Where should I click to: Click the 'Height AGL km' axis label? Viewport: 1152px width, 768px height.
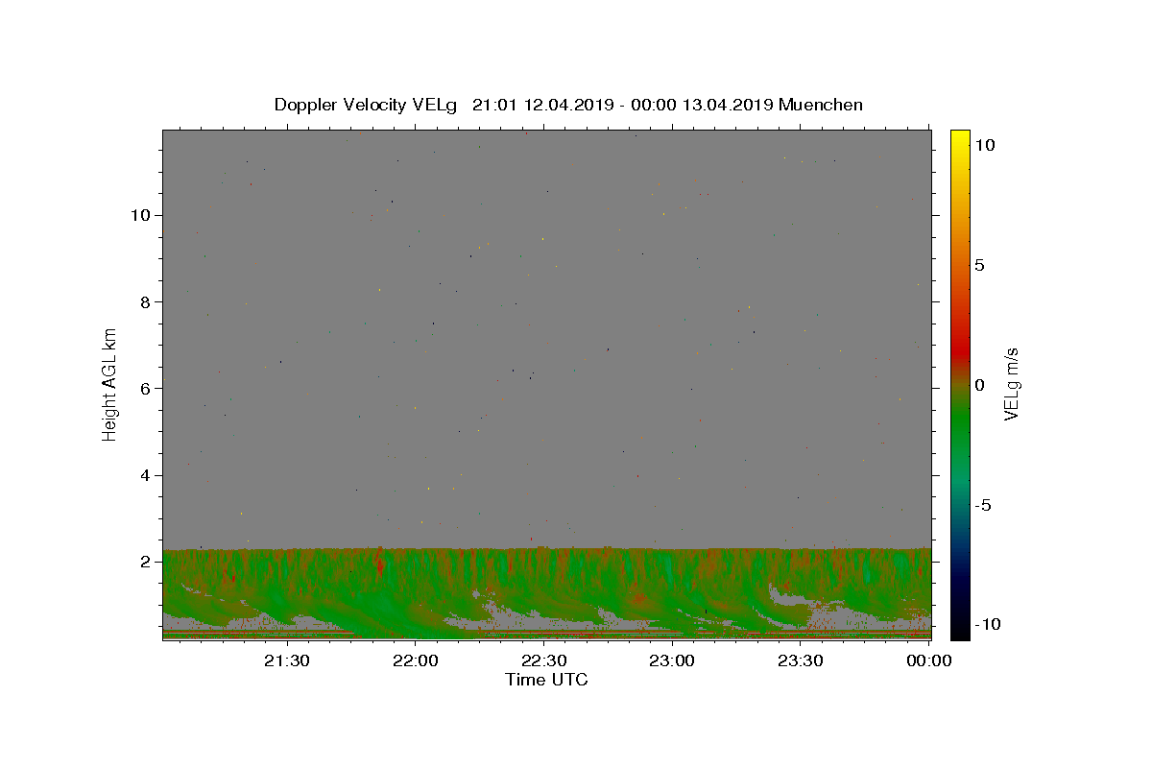(110, 383)
